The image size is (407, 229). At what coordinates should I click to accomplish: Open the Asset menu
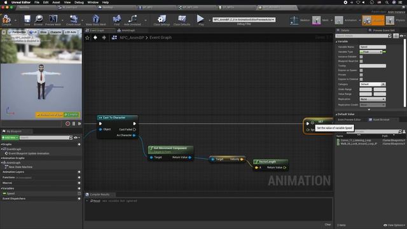(x=56, y=3)
